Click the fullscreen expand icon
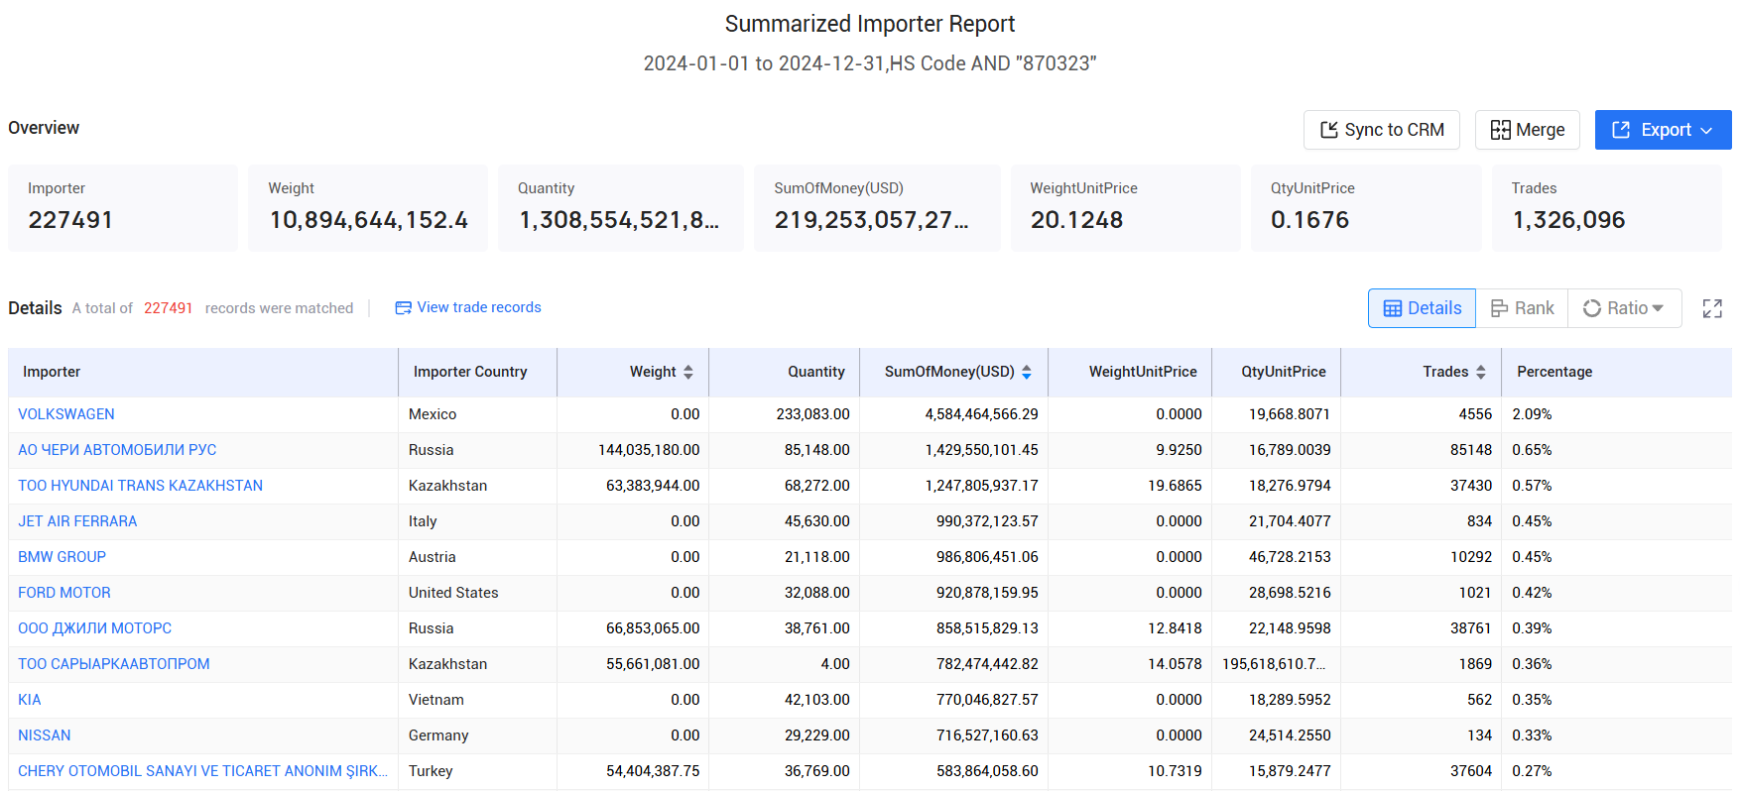 1711,308
